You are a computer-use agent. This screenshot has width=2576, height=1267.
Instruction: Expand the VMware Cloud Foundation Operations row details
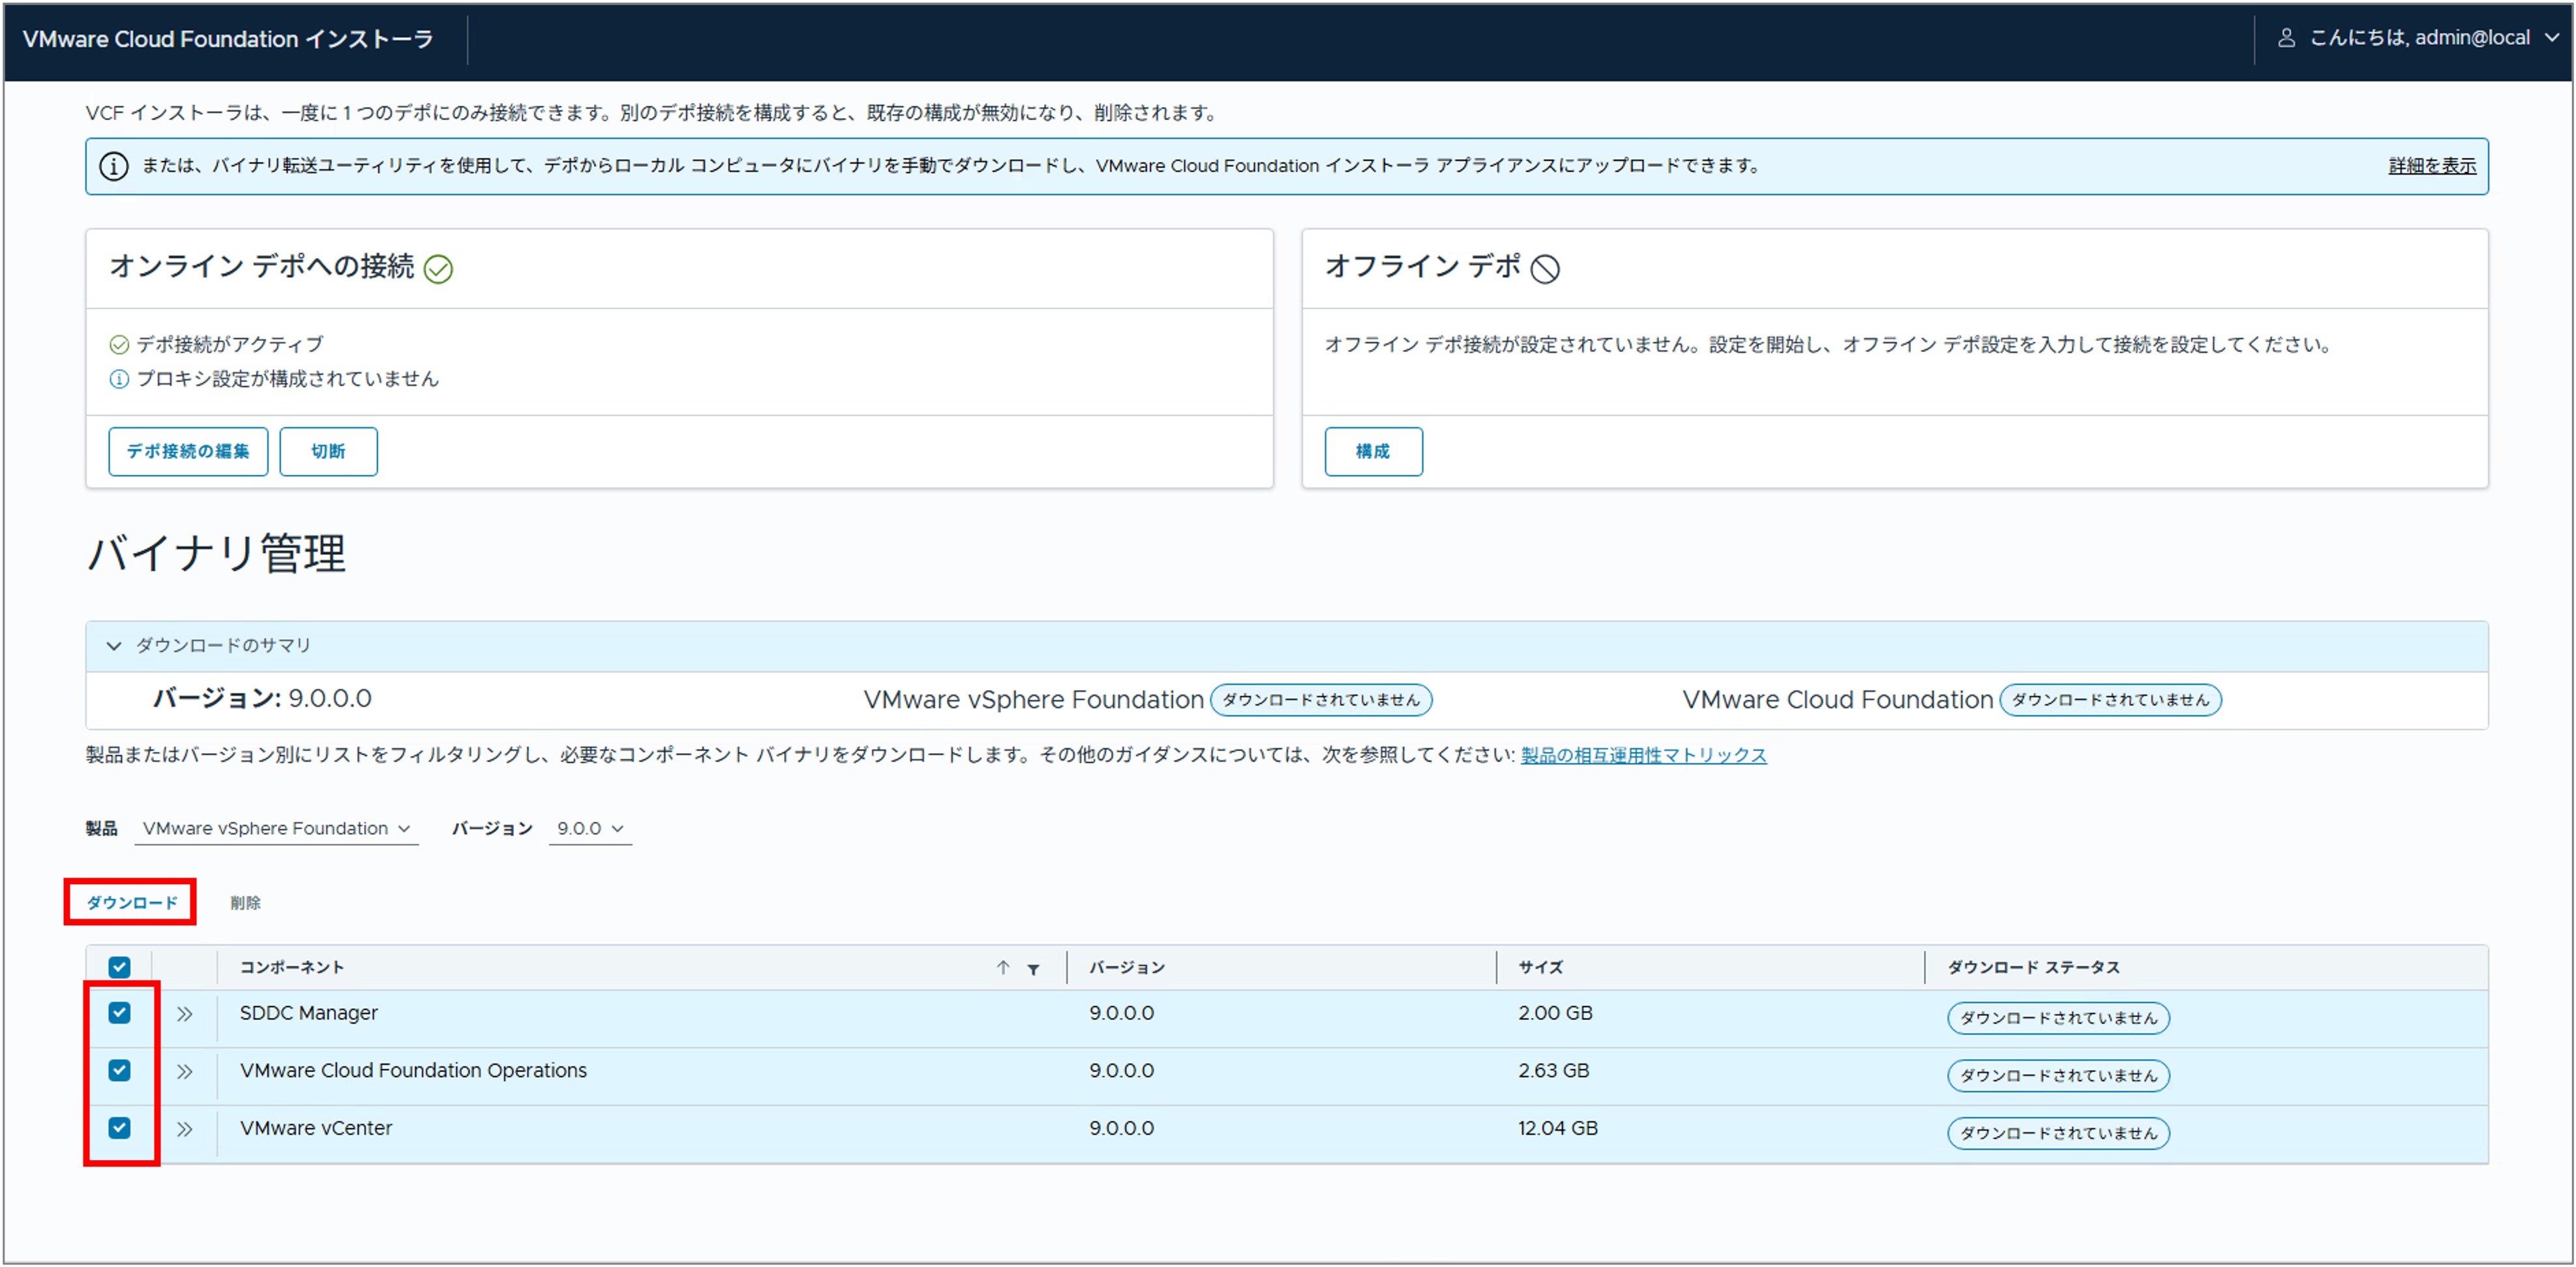185,1072
